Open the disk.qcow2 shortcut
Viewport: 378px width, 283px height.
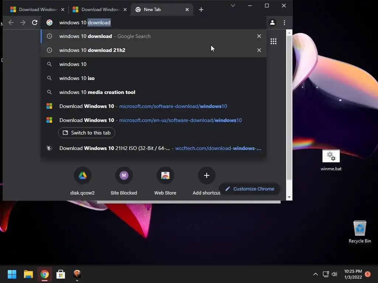(82, 181)
